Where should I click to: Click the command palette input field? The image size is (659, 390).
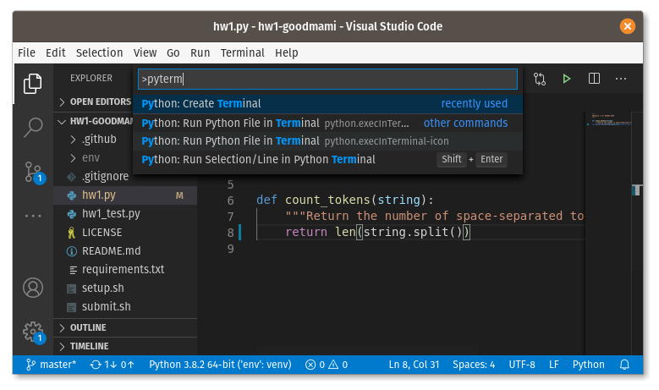[327, 79]
